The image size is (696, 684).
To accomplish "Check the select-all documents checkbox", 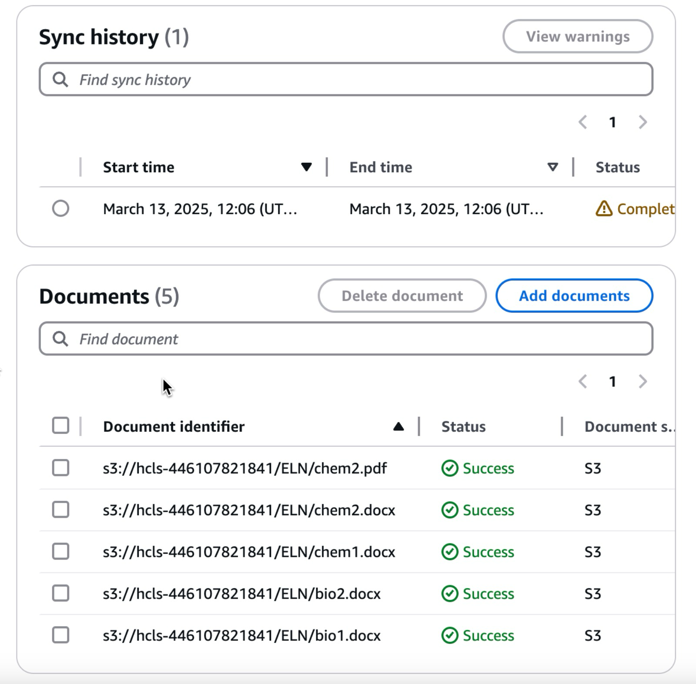I will click(60, 426).
